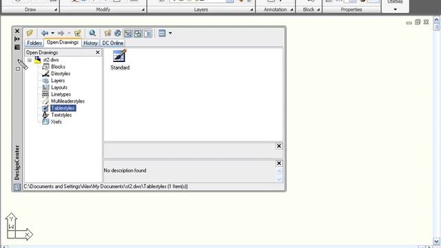Open the Search magnifier tool

[x=92, y=33]
